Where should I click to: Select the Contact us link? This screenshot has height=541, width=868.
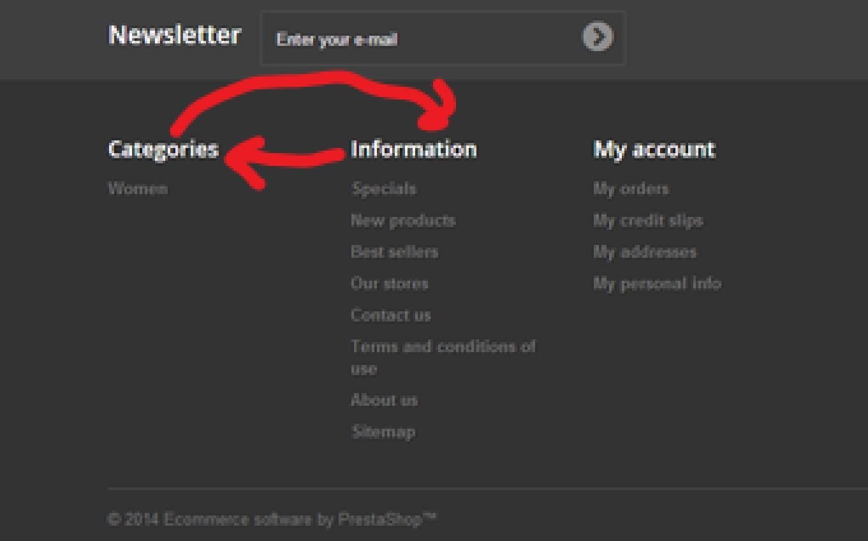click(391, 315)
